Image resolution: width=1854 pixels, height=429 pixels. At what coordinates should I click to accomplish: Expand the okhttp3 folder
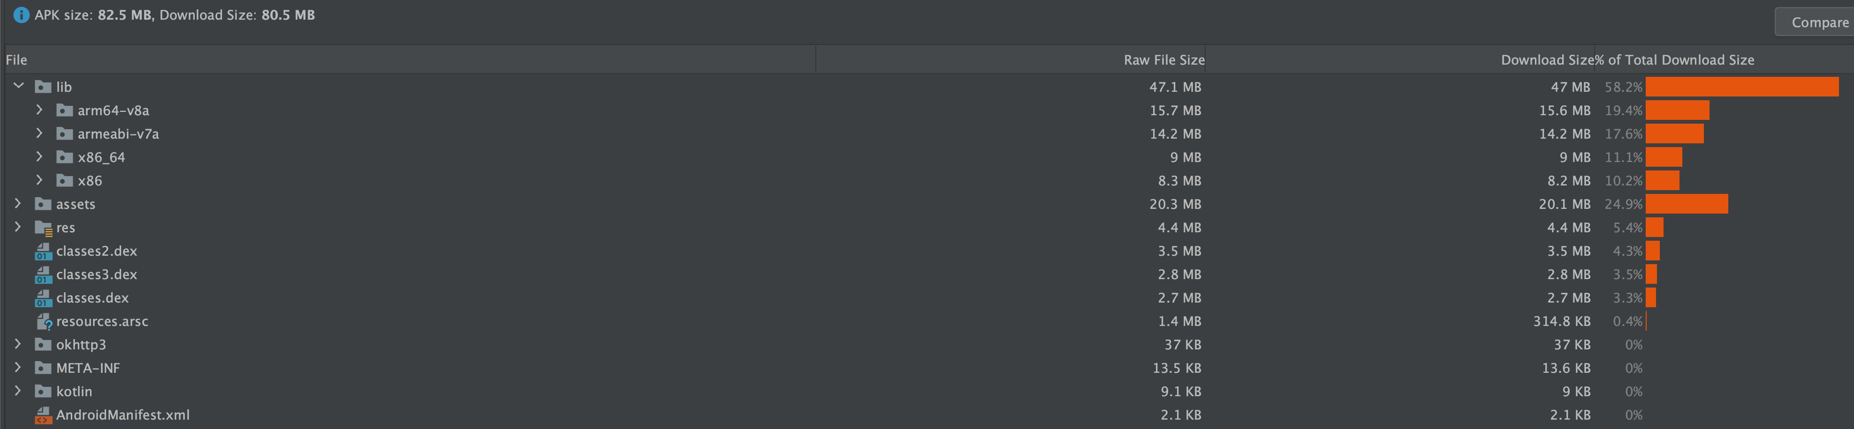tap(18, 344)
